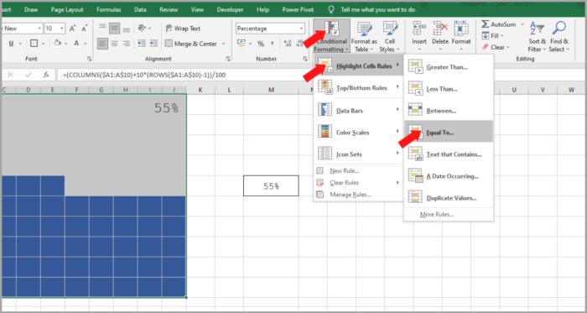The height and width of the screenshot is (313, 587).
Task: Cancel the formula entry with the X icon
Action: click(x=10, y=75)
